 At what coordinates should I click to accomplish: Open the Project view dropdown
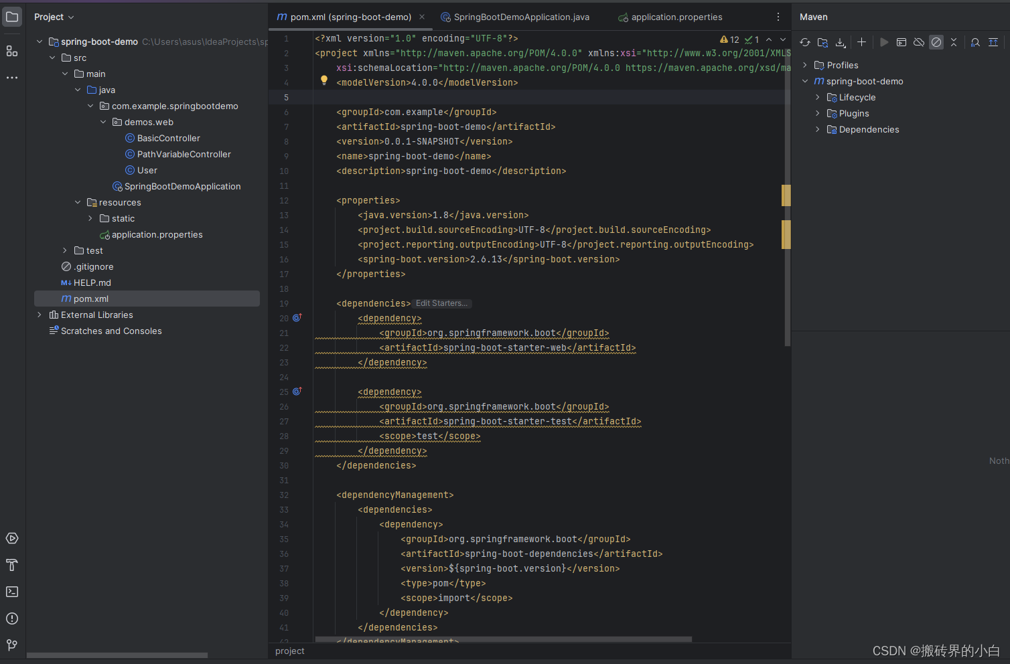click(x=54, y=17)
